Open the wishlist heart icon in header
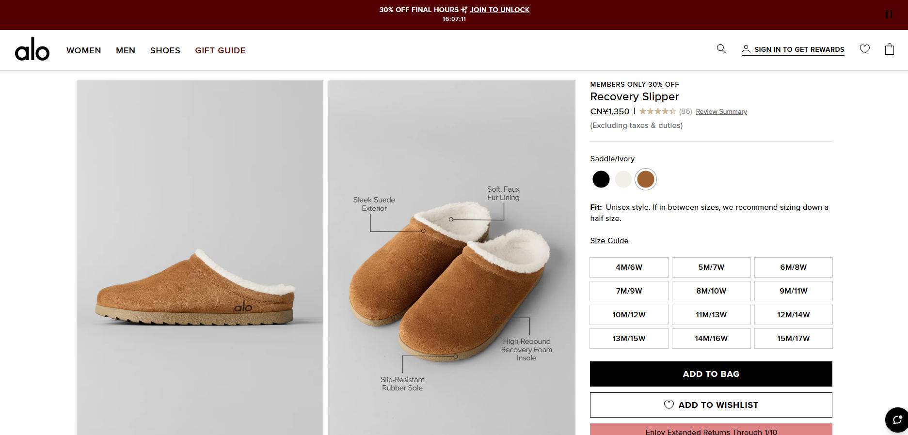The height and width of the screenshot is (435, 908). click(864, 49)
